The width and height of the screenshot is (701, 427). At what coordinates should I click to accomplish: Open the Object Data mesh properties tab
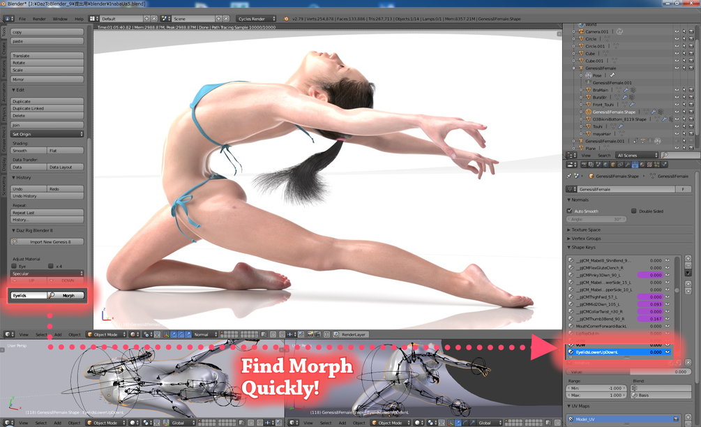pos(635,165)
